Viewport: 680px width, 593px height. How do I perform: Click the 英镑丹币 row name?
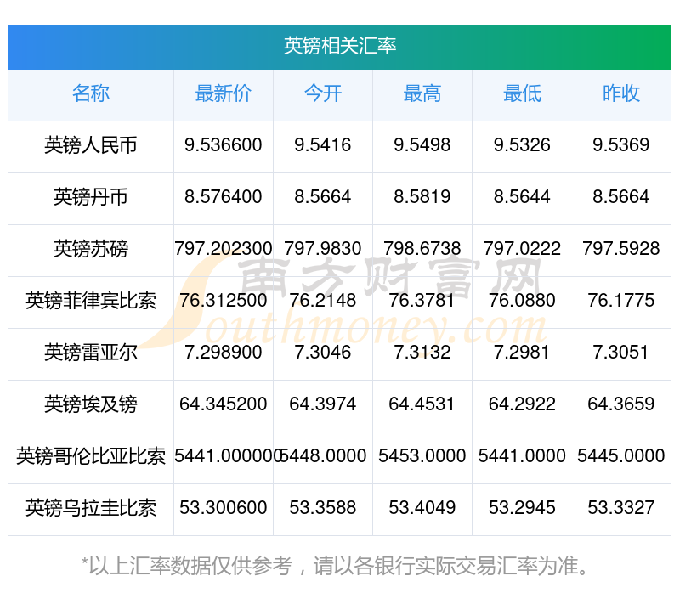tap(91, 197)
